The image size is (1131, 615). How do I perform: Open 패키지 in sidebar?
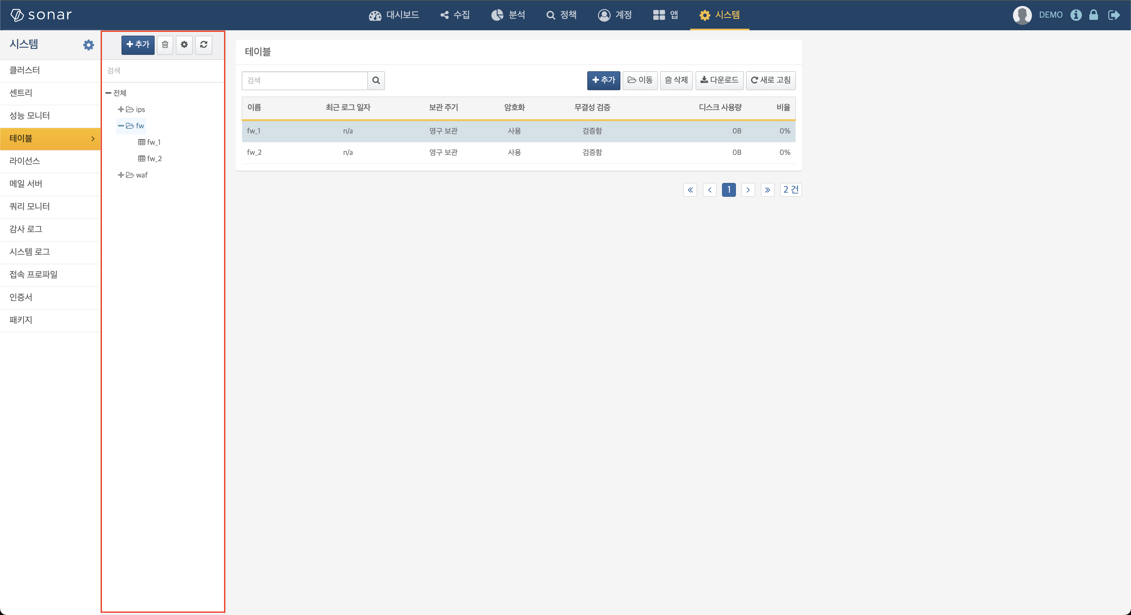(x=50, y=320)
